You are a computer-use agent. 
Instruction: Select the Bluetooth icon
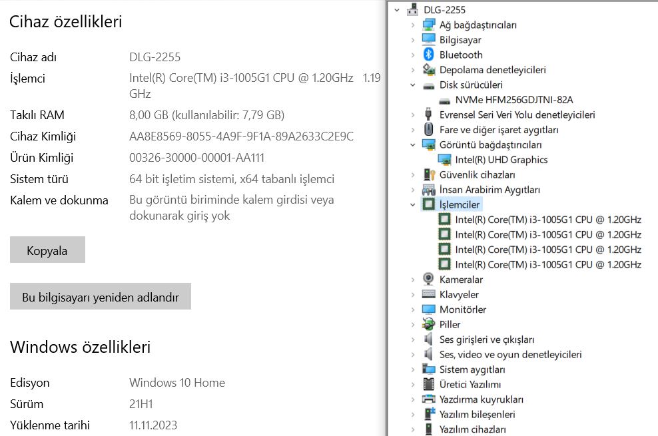point(428,55)
